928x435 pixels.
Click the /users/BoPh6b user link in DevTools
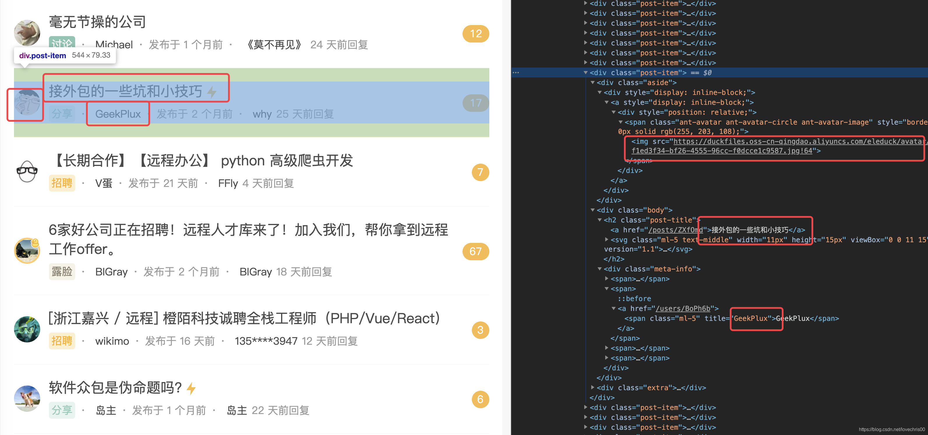click(682, 308)
